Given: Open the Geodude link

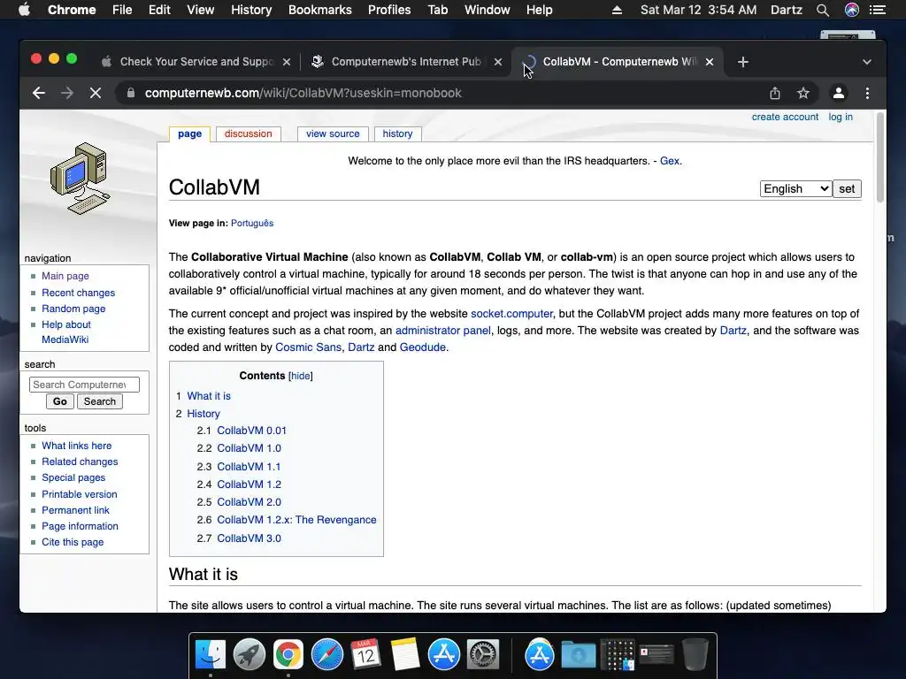Looking at the screenshot, I should [422, 347].
